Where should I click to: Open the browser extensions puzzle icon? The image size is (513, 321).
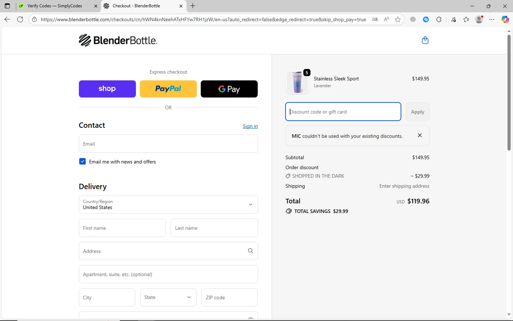pos(439,20)
